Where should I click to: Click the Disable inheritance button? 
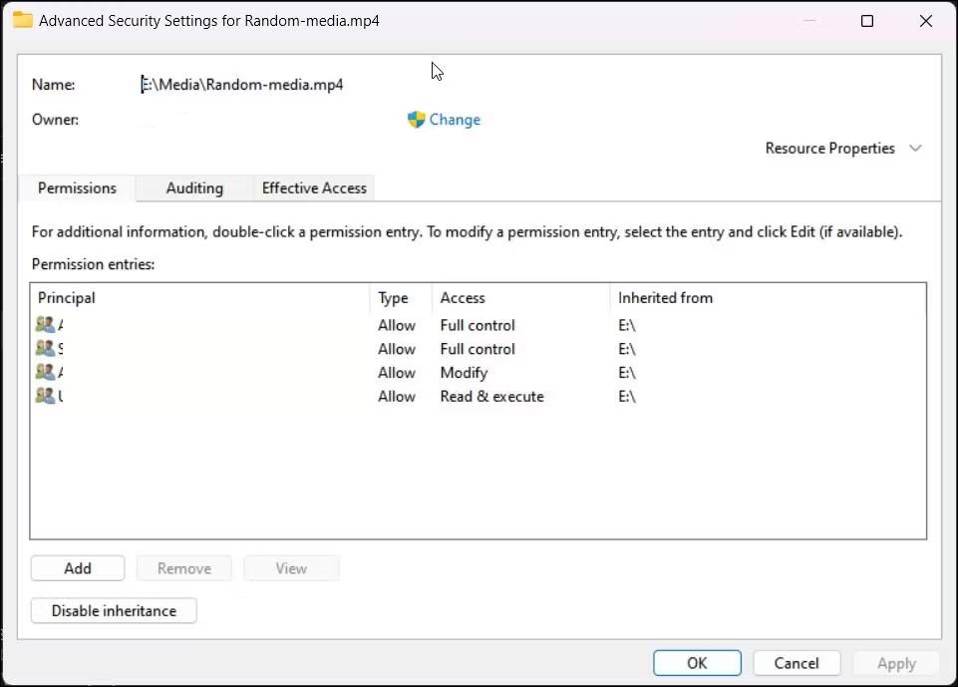pos(114,610)
